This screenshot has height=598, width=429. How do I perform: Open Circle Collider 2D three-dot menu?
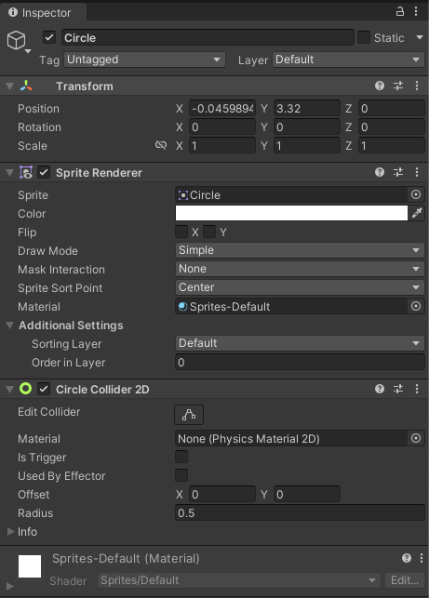click(417, 389)
